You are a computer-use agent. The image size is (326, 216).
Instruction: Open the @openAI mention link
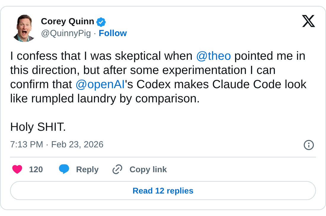click(100, 84)
